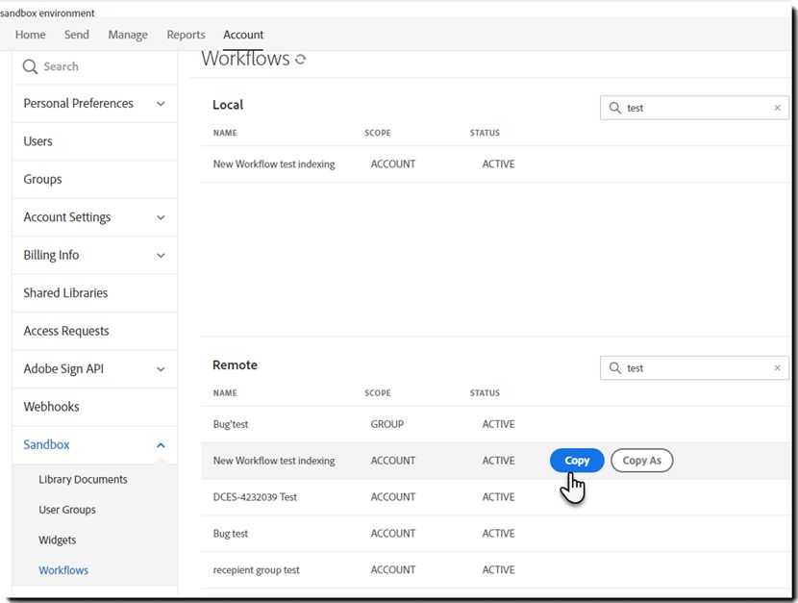Clear the Local search field
The image size is (798, 603).
point(777,108)
